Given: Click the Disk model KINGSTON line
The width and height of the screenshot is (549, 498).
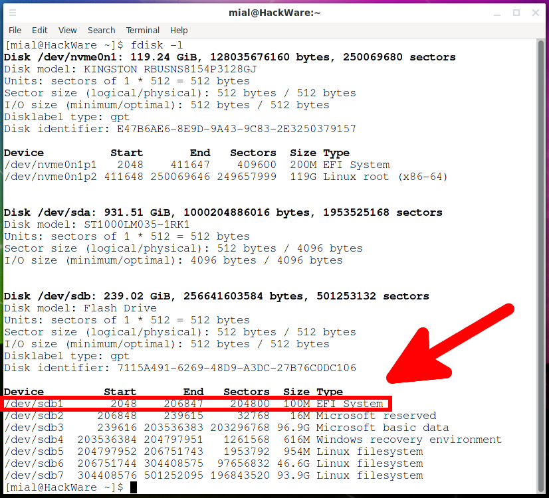Looking at the screenshot, I should pos(130,69).
